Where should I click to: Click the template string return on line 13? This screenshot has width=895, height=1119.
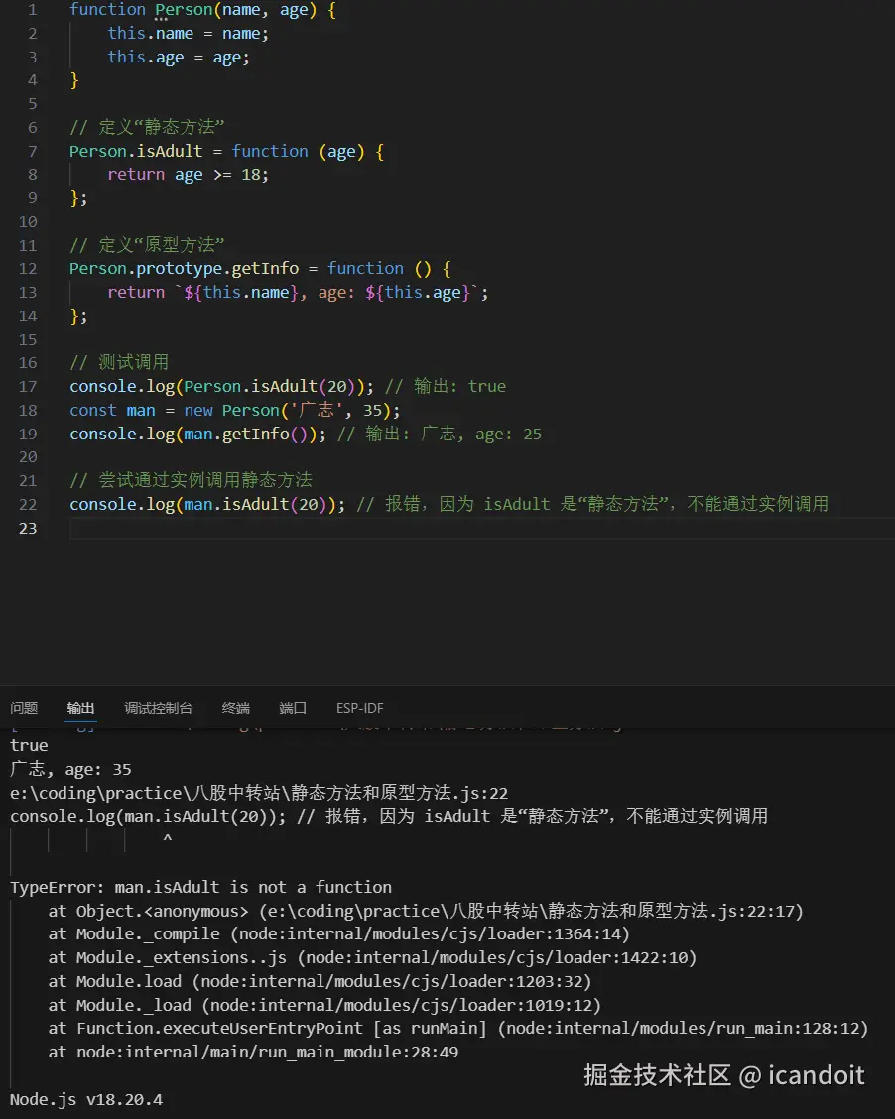click(x=298, y=292)
